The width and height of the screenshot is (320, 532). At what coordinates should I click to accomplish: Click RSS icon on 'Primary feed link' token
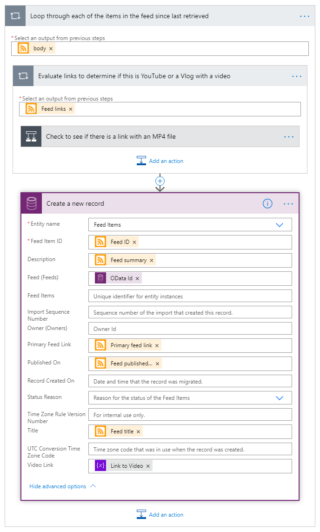click(100, 345)
